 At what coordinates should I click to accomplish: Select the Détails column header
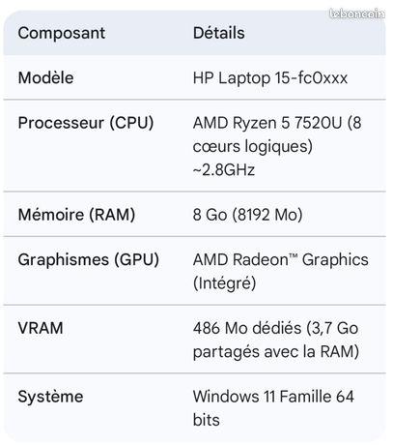point(219,33)
